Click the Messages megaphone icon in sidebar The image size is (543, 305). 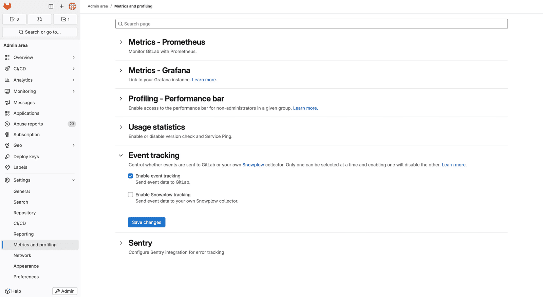[7, 102]
